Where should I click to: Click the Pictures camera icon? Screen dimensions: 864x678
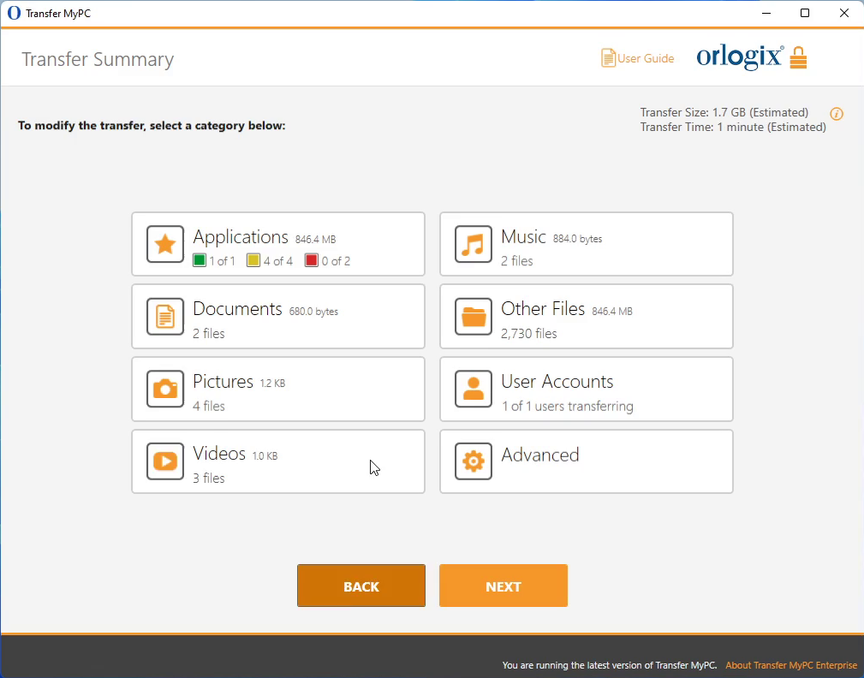click(x=164, y=390)
